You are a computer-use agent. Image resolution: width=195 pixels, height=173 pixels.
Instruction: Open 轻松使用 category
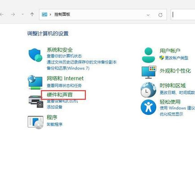(170, 102)
